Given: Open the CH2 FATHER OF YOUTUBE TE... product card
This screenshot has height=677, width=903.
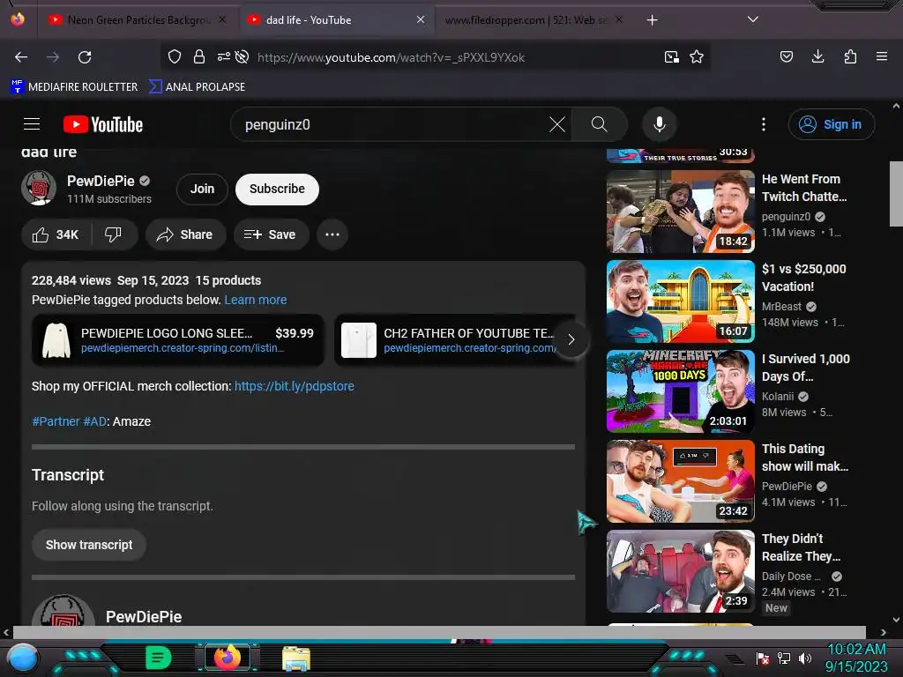Looking at the screenshot, I should click(454, 339).
